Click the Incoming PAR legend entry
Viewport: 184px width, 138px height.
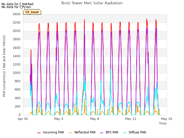(x=51, y=132)
